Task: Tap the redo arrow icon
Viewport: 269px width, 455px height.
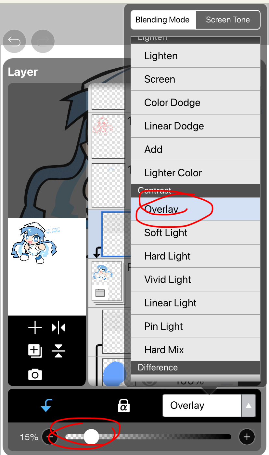Action: coord(43,41)
